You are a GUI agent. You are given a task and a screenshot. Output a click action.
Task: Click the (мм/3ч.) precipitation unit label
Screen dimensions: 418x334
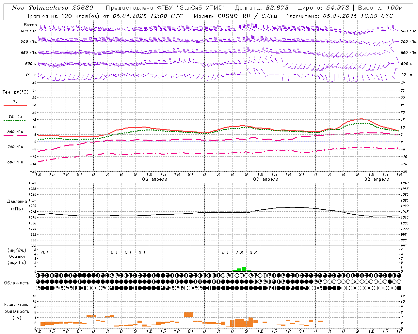[17, 250]
